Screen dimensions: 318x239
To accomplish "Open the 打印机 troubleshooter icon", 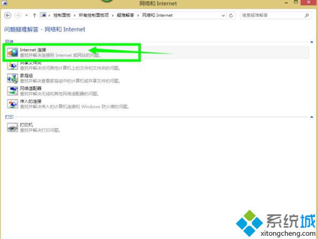I will click(x=12, y=128).
